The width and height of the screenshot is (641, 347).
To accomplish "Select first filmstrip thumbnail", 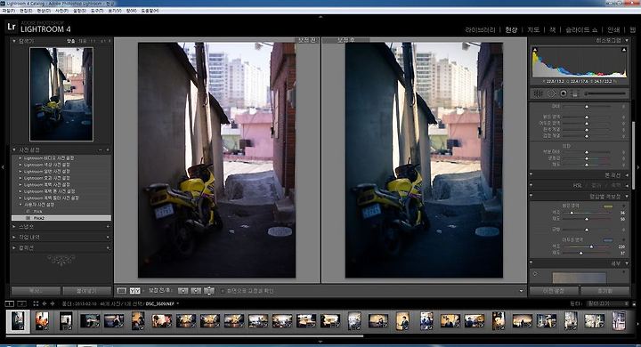I will (x=18, y=321).
